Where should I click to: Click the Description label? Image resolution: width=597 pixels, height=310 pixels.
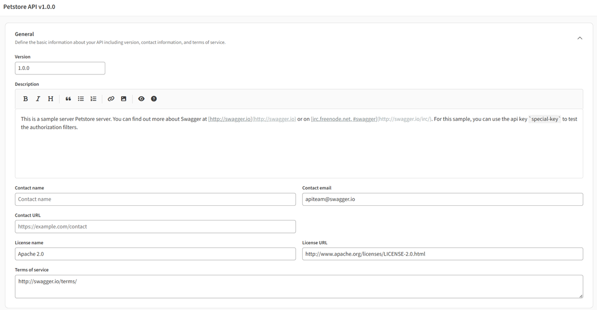(27, 84)
